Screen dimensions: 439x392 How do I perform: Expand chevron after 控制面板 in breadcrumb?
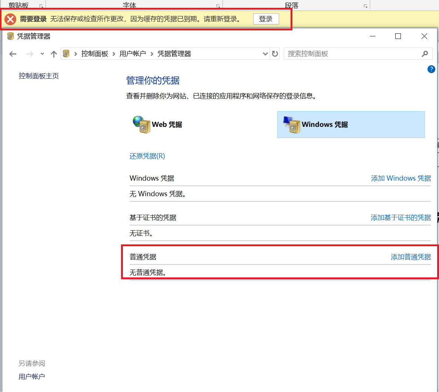(114, 54)
